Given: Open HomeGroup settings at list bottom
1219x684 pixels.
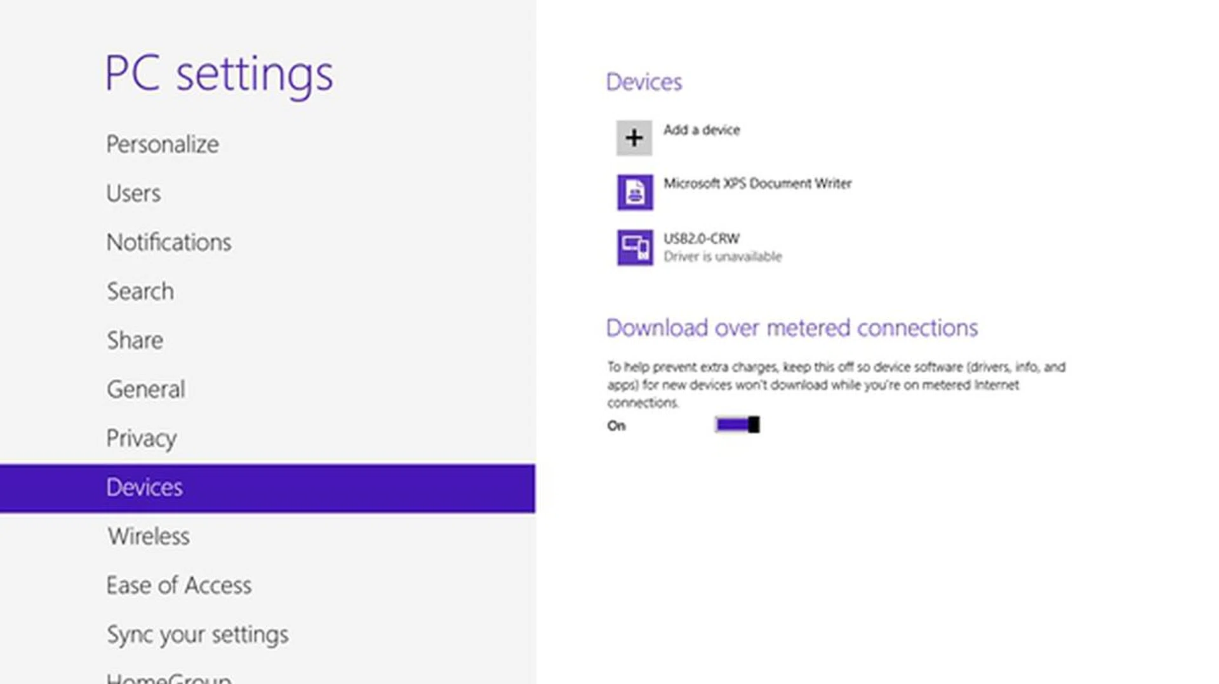Looking at the screenshot, I should (169, 678).
